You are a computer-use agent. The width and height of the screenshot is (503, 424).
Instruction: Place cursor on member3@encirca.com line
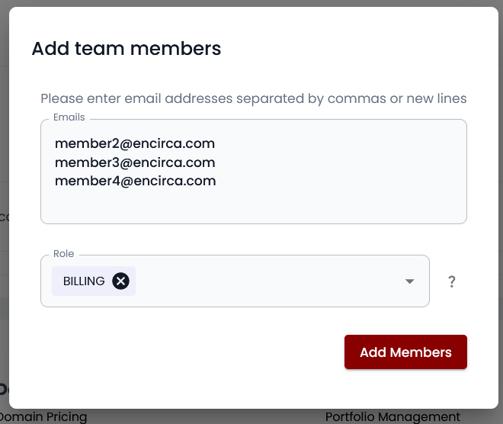click(x=135, y=162)
